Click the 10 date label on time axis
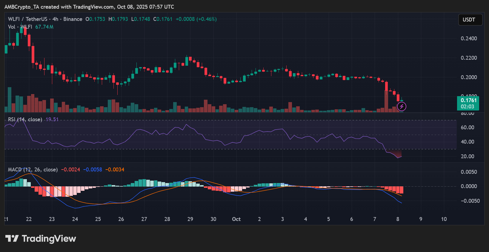489x252 pixels. 444,219
